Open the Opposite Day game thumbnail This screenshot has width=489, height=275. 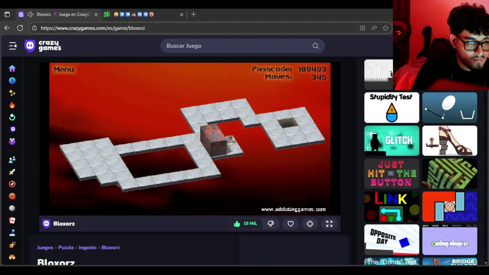392,240
